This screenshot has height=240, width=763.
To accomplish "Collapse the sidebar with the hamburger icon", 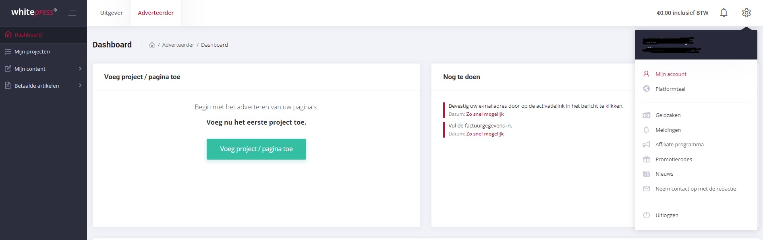I will [71, 13].
